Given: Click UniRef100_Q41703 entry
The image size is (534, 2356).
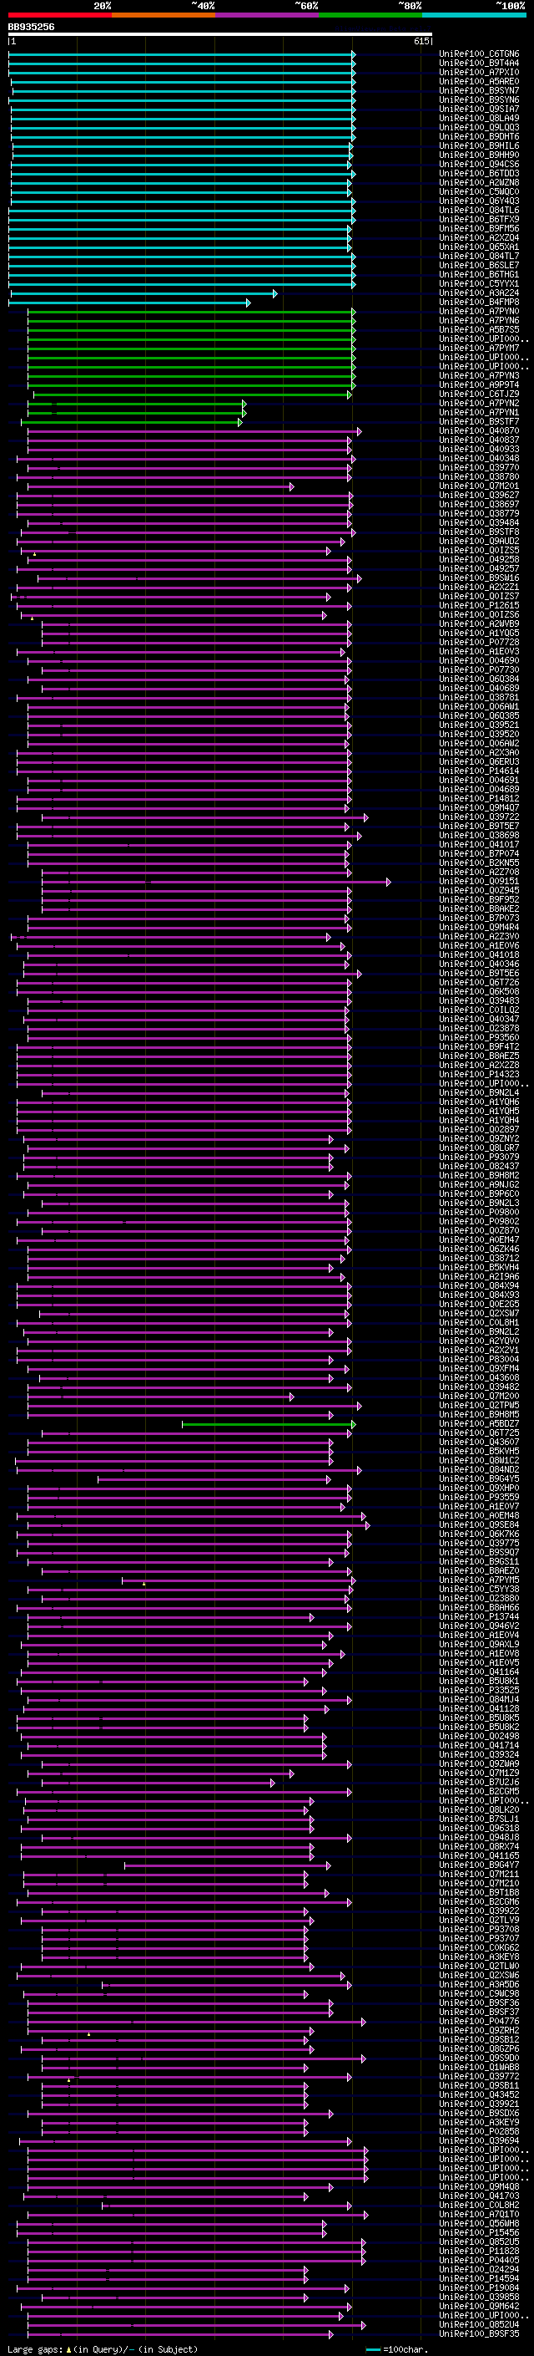Looking at the screenshot, I should (x=479, y=2195).
